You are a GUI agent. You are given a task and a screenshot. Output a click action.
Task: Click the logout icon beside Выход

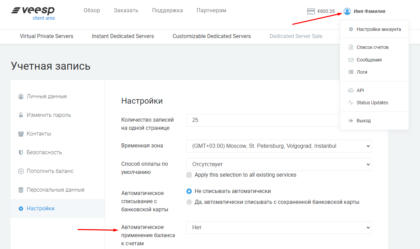pyautogui.click(x=351, y=121)
